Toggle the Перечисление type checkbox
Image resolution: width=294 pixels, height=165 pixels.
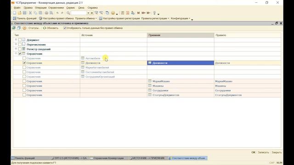(20, 44)
